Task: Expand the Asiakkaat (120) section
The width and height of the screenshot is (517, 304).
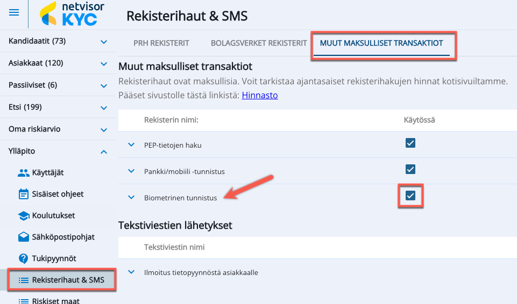Action: tap(104, 63)
